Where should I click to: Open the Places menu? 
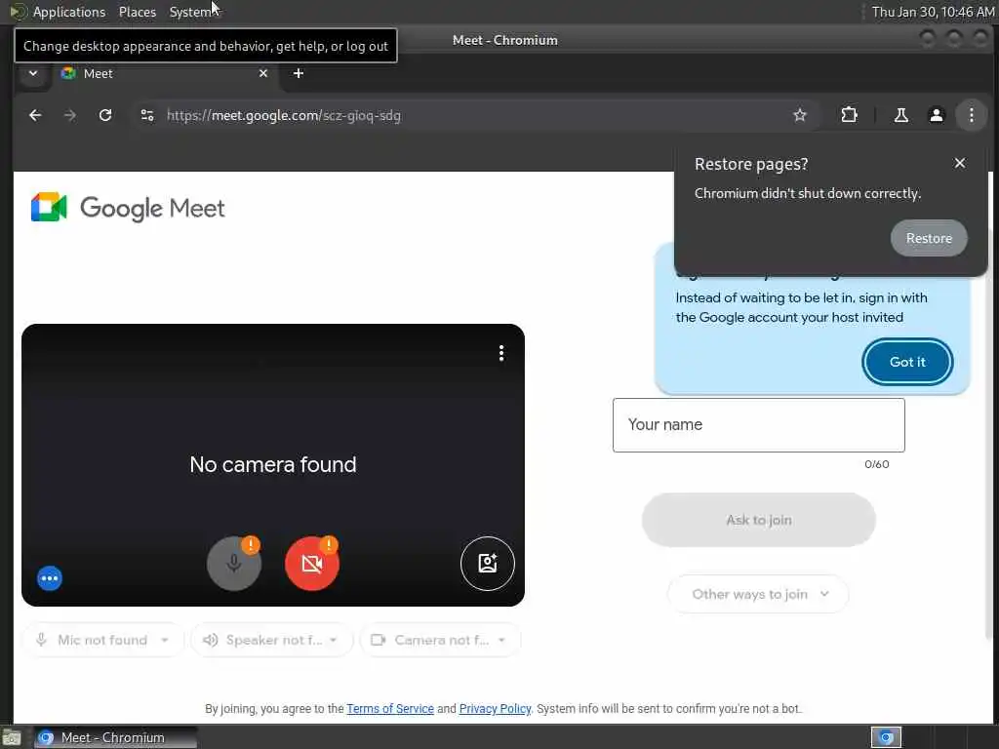point(137,12)
